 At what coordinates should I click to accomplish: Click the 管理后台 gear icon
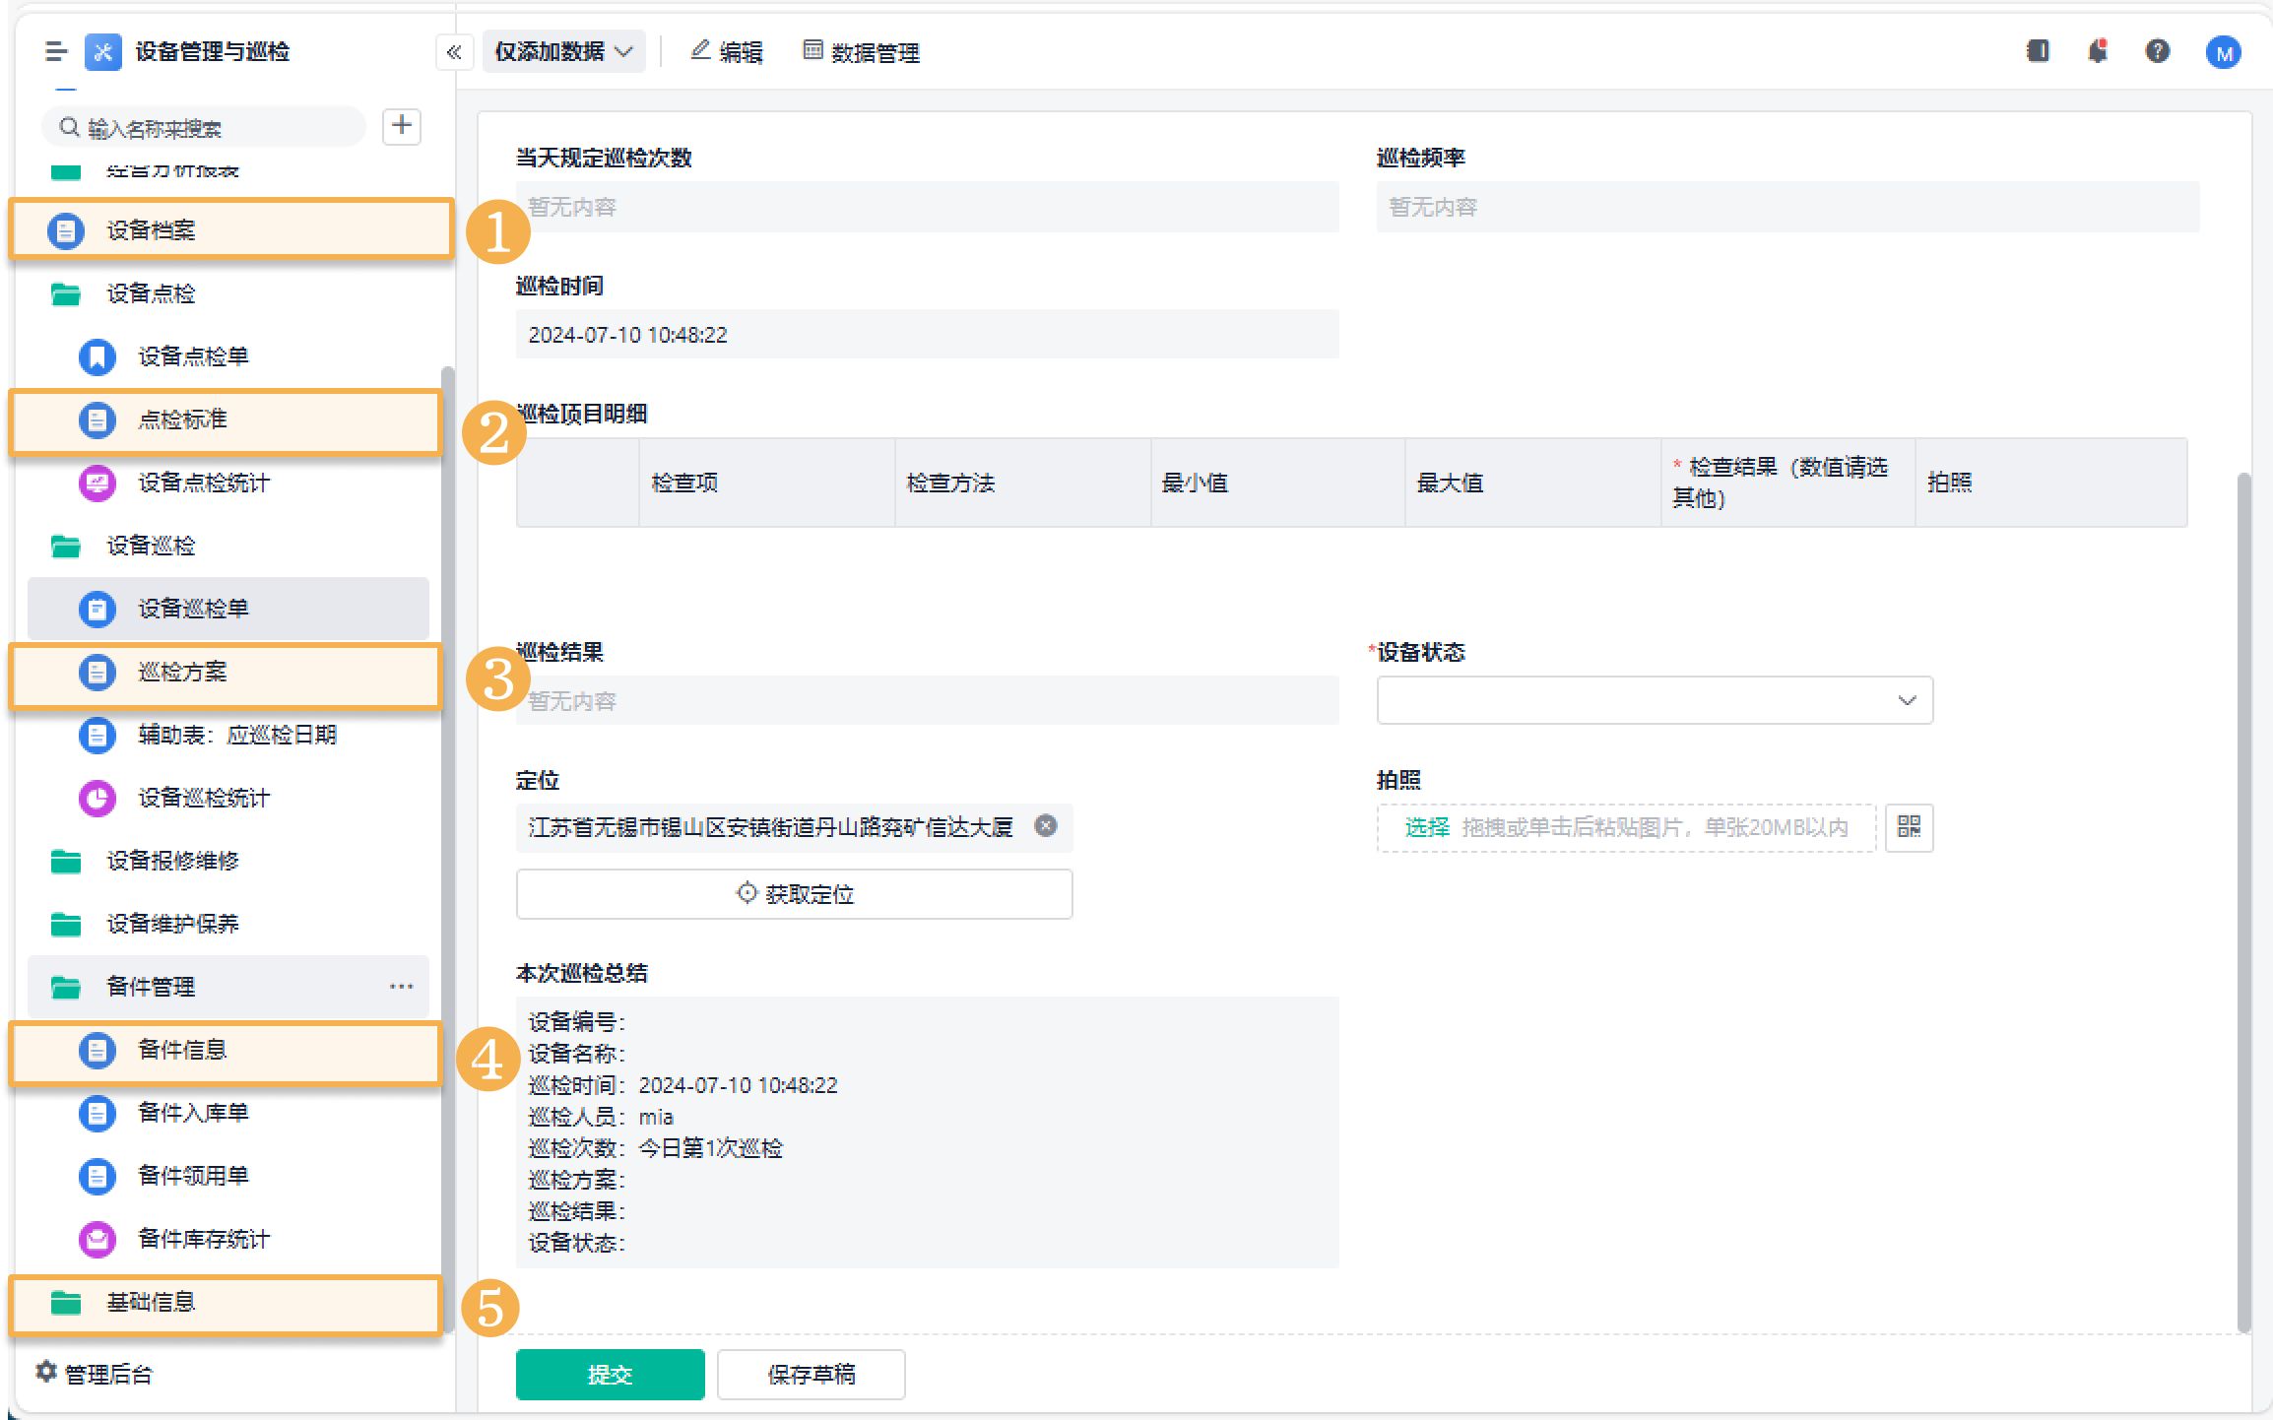coord(46,1372)
